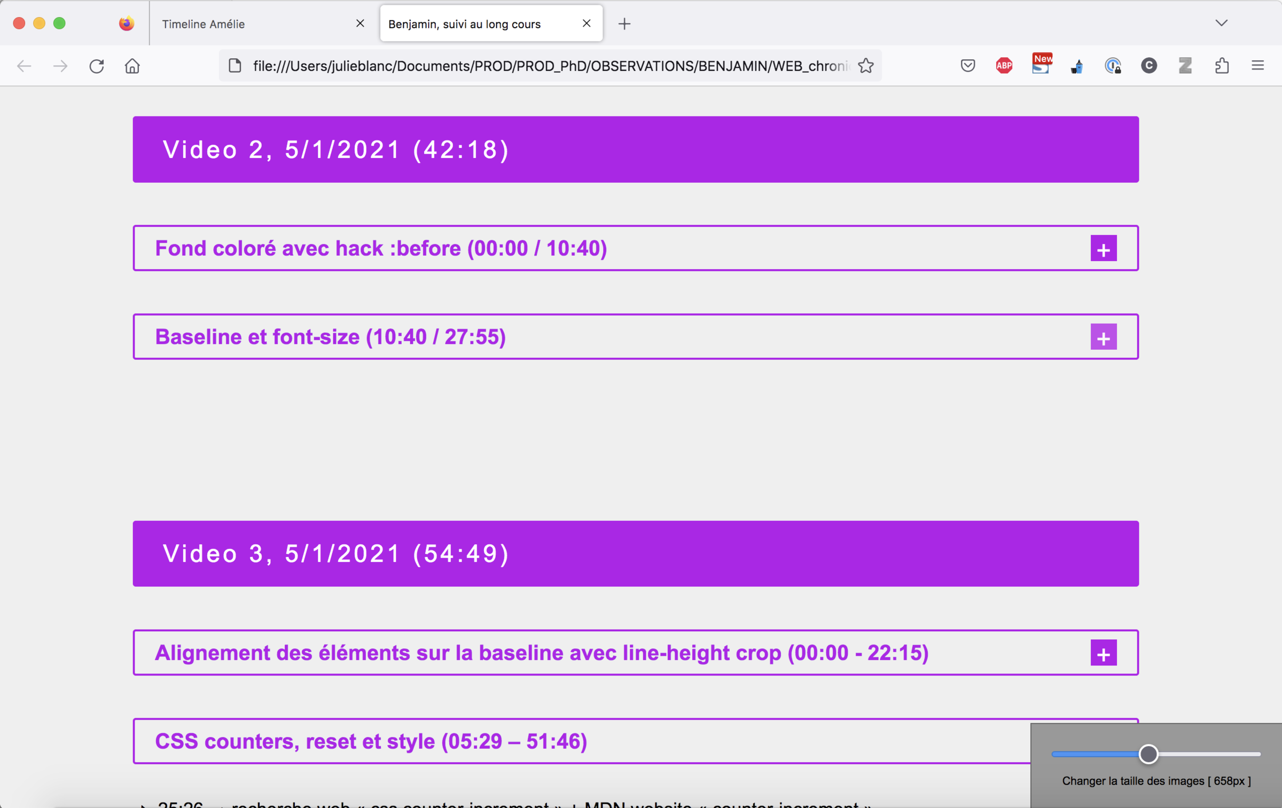The height and width of the screenshot is (808, 1282).
Task: Open the Extensions puzzle icon
Action: coord(1222,66)
